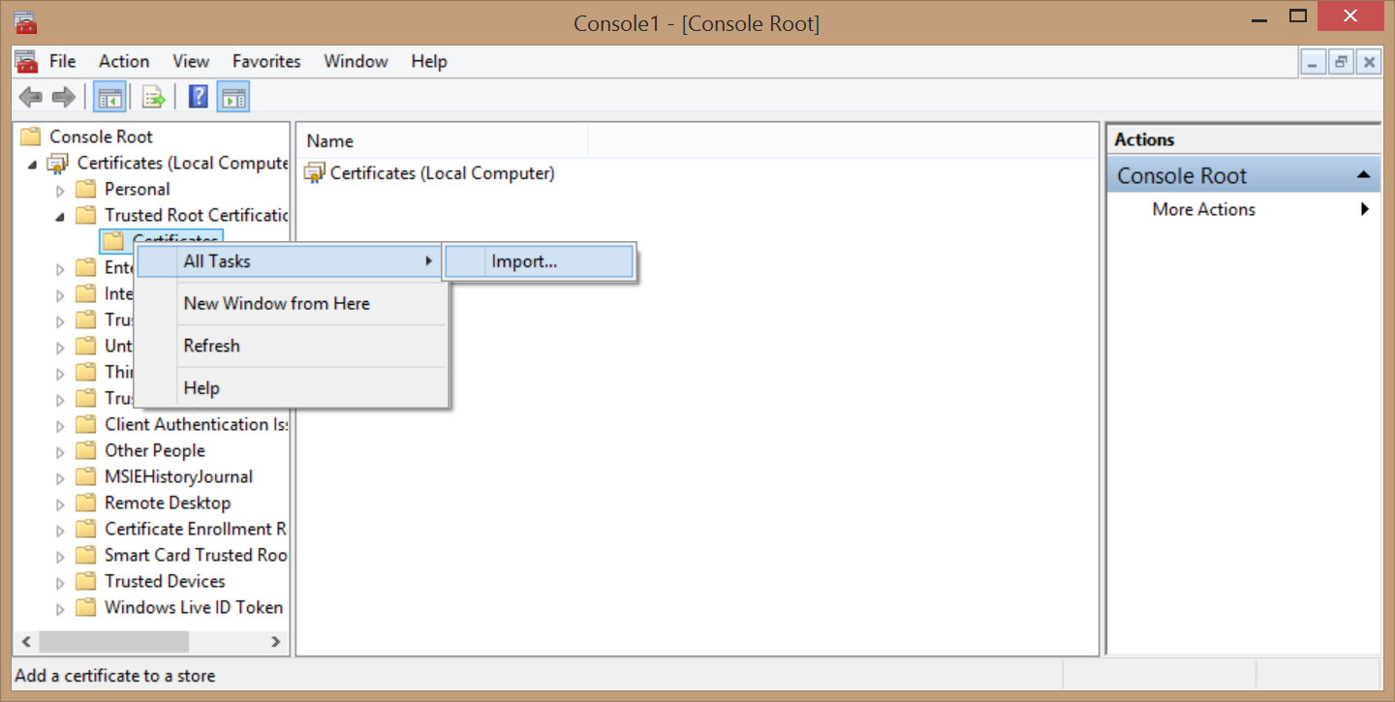
Task: Open More Actions in the Actions pane
Action: 1203,209
